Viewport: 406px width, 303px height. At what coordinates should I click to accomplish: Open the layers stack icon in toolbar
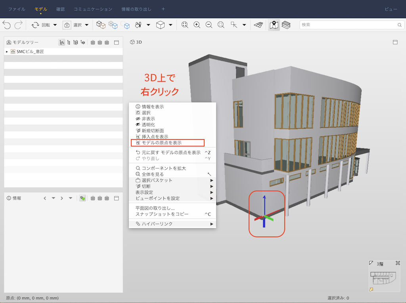coord(286,25)
